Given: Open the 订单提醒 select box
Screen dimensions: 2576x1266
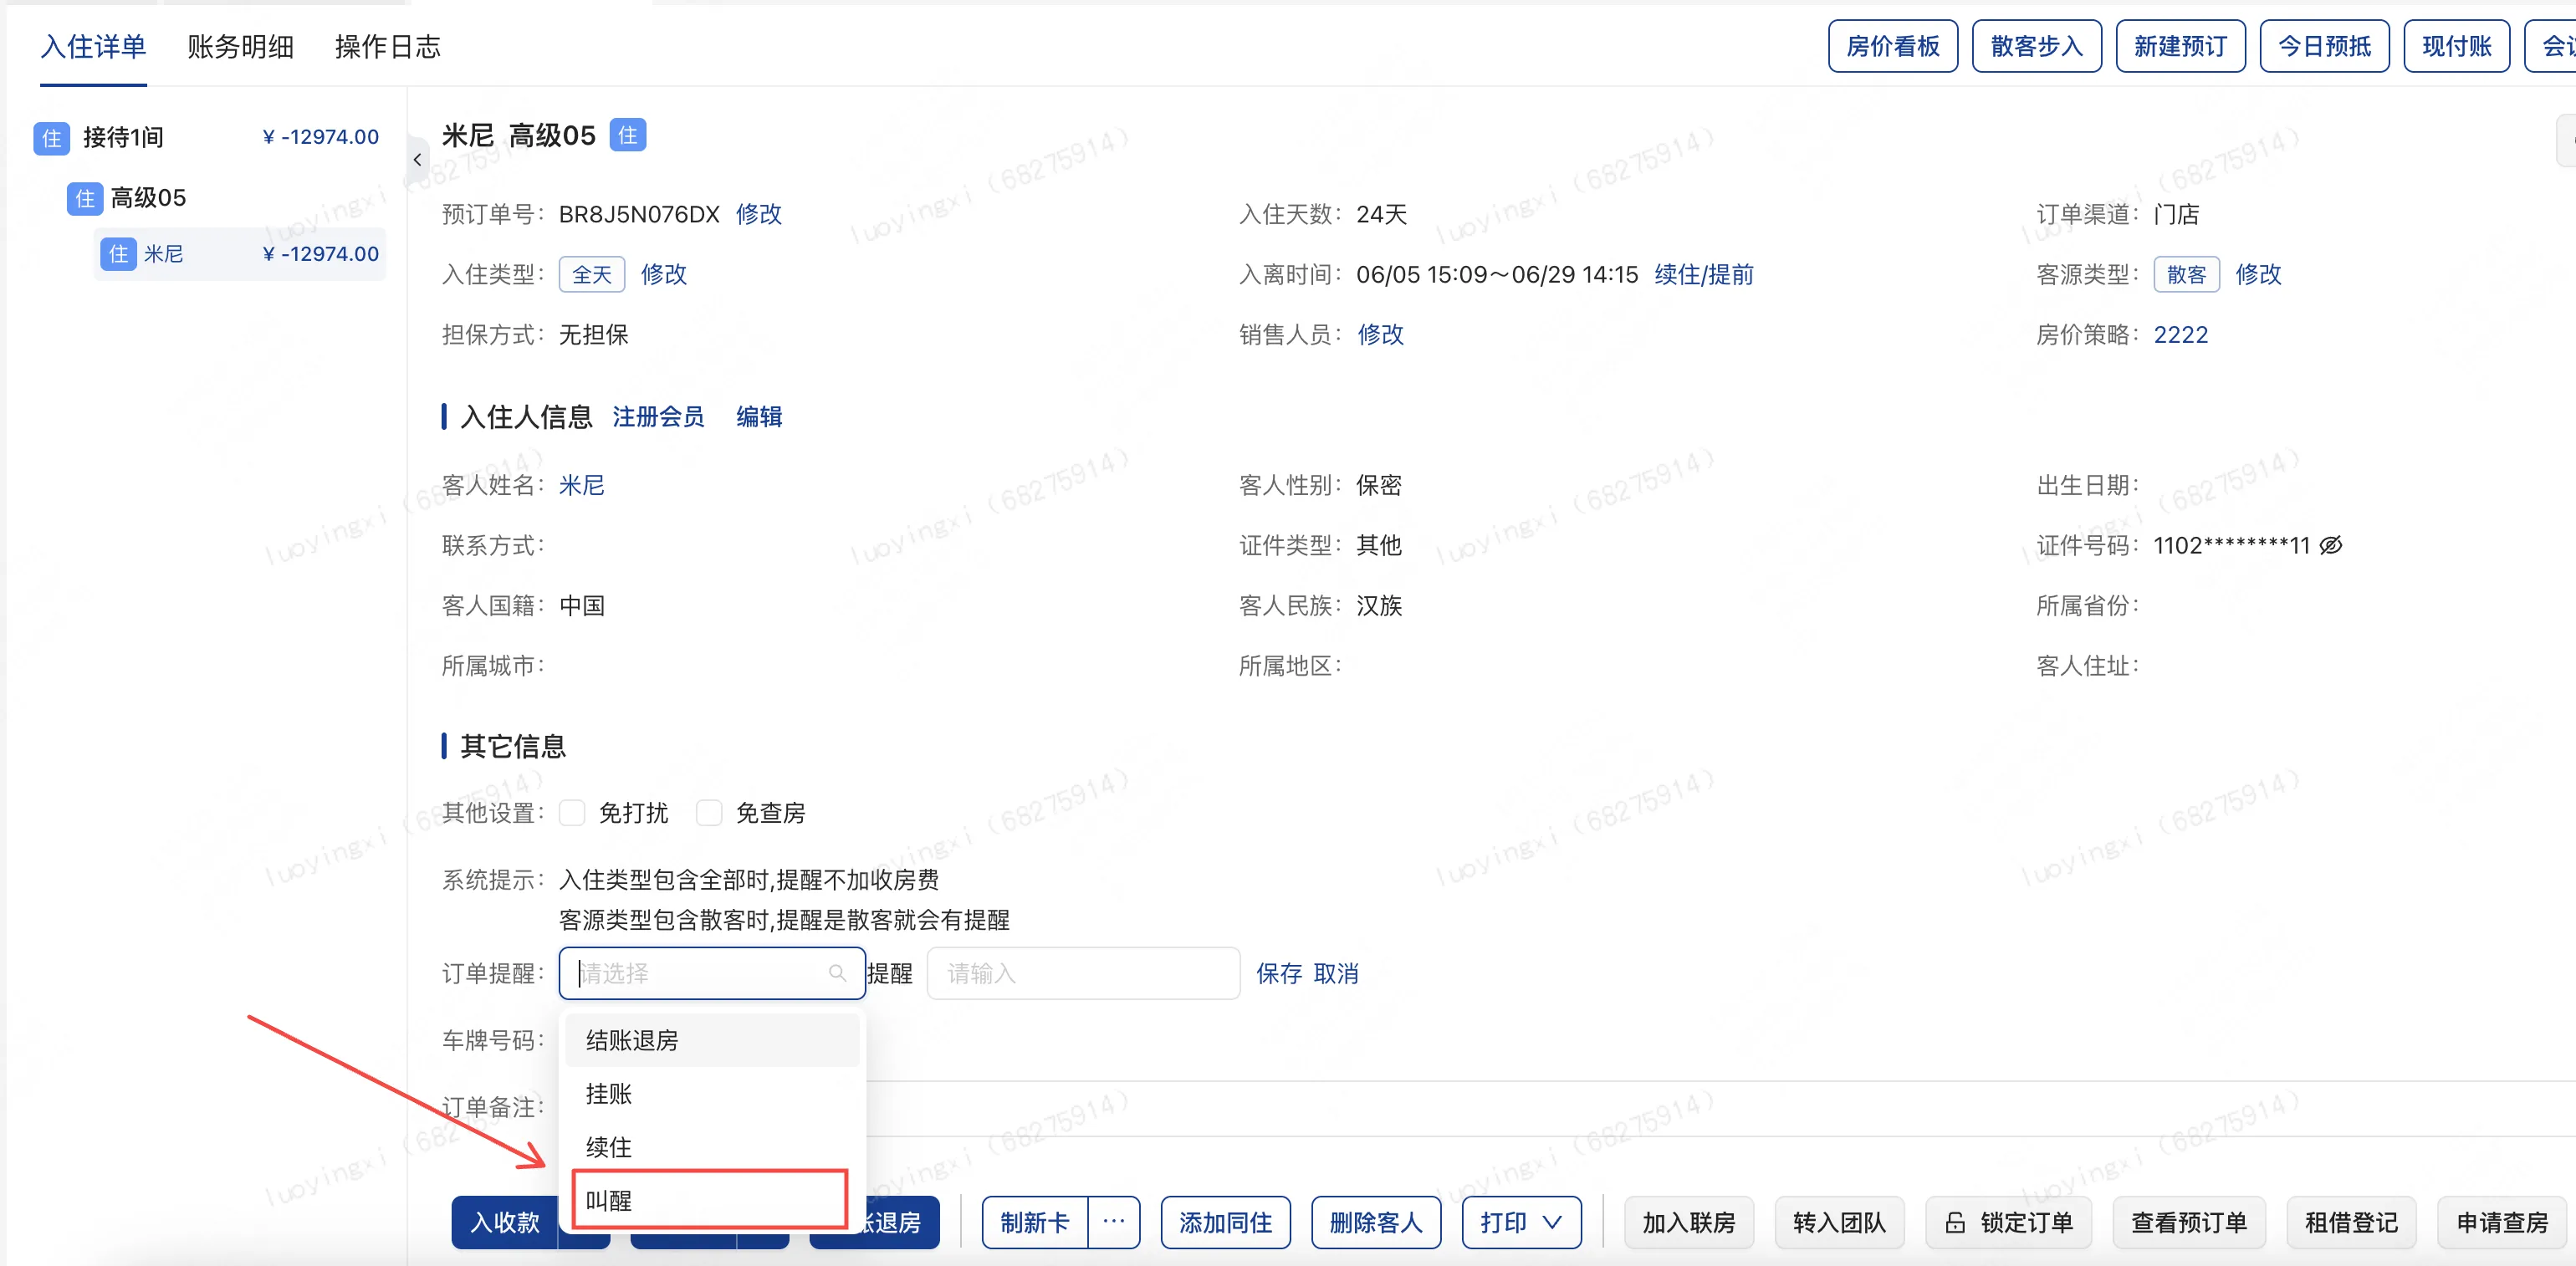Looking at the screenshot, I should click(x=712, y=973).
